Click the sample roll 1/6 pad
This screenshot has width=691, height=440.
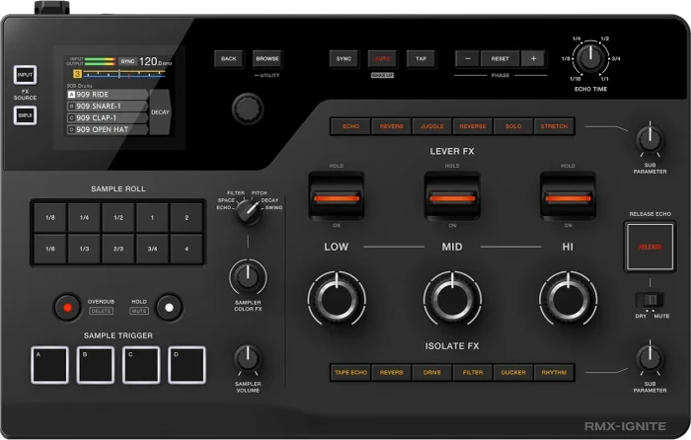50,249
